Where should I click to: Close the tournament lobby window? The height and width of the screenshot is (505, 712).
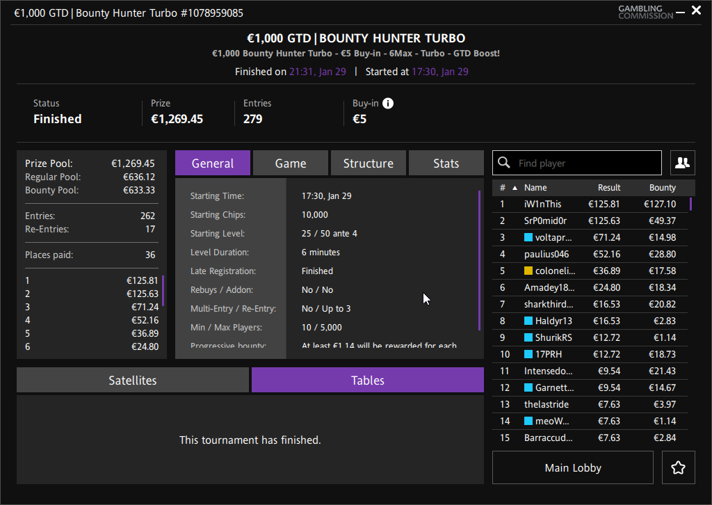coord(696,10)
